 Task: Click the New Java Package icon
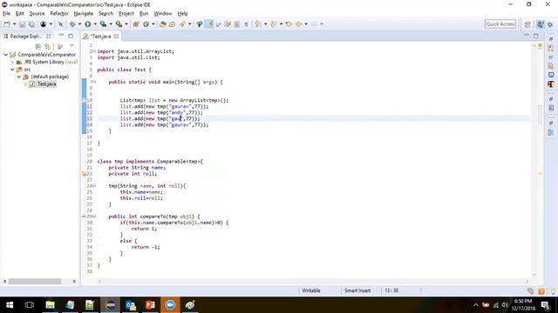[x=136, y=24]
